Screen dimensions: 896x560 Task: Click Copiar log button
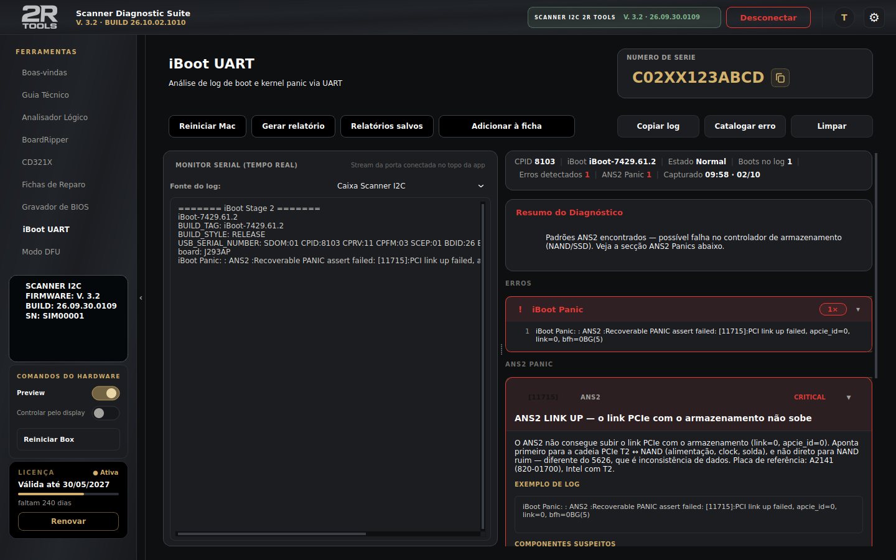(x=658, y=126)
